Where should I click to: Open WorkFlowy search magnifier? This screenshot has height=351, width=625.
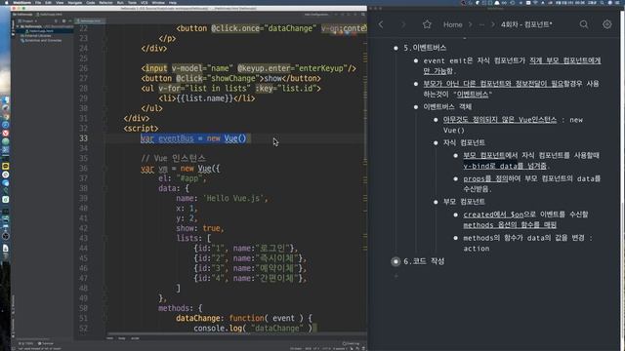pyautogui.click(x=584, y=24)
